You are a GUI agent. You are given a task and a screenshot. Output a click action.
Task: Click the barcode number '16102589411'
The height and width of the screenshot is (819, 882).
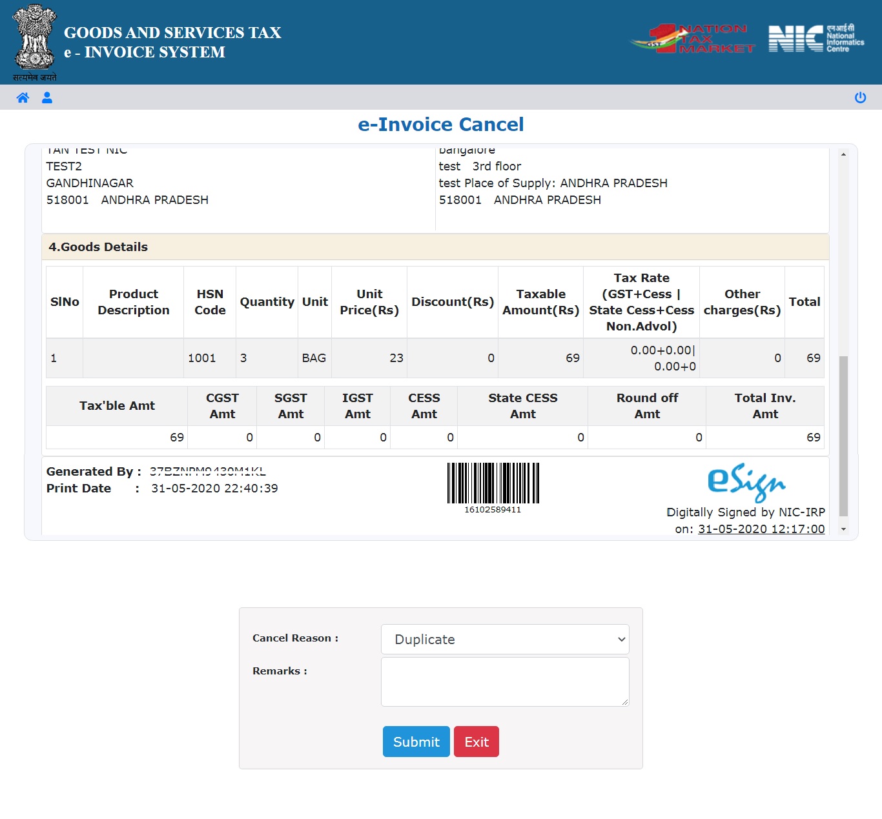tap(493, 510)
